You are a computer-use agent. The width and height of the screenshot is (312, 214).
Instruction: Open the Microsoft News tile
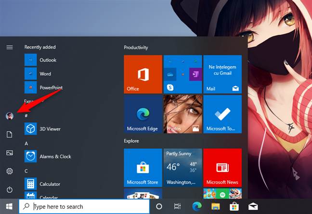pos(222,168)
